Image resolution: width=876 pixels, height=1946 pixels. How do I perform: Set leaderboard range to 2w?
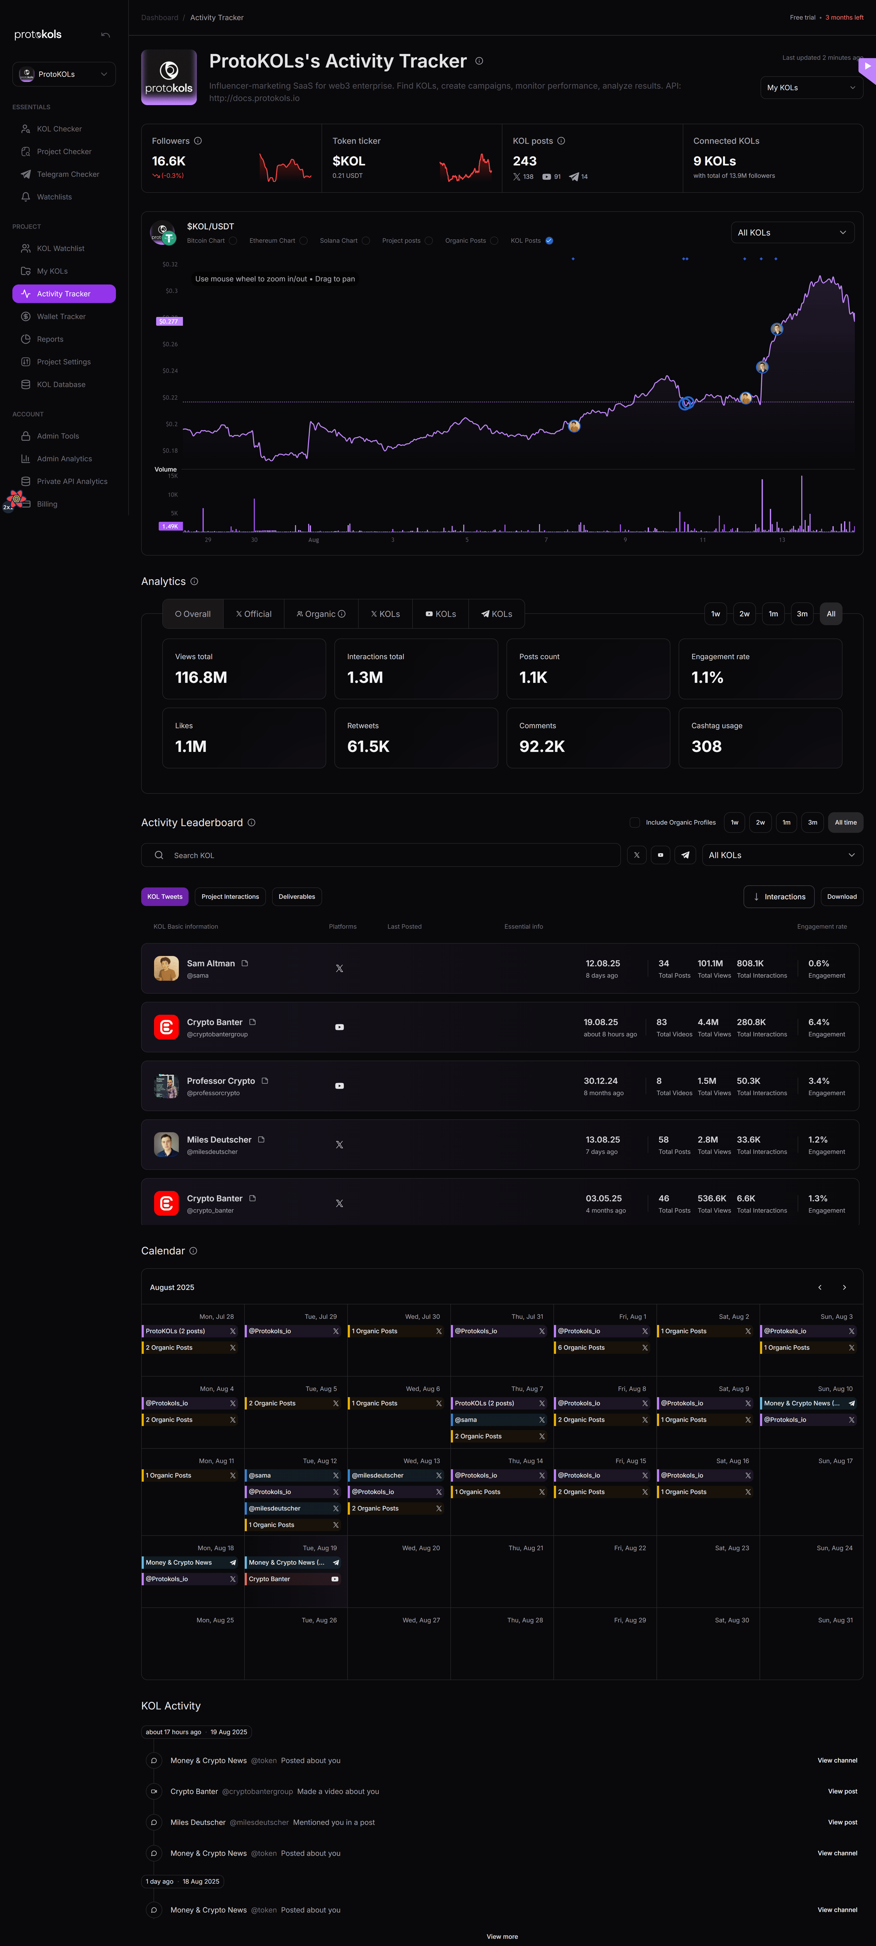(x=761, y=823)
